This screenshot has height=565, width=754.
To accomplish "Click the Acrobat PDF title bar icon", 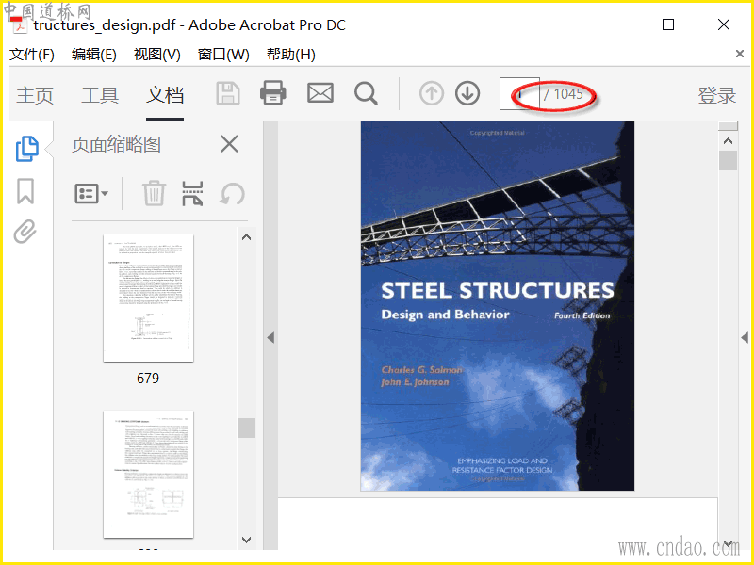I will coord(19,25).
